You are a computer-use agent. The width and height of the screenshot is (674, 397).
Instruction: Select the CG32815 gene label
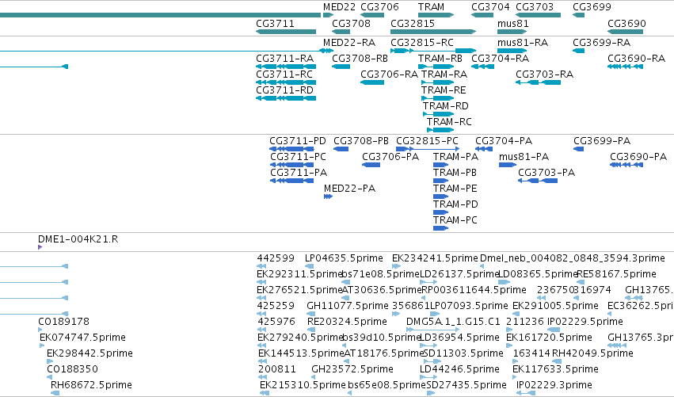pyautogui.click(x=413, y=24)
